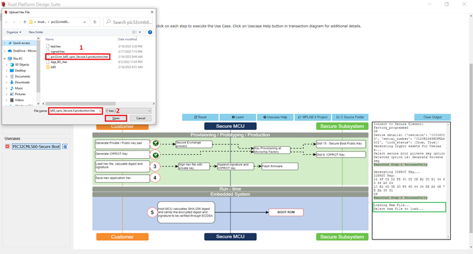Sort files by Date modified header
The height and width of the screenshot is (254, 473).
(x=127, y=39)
